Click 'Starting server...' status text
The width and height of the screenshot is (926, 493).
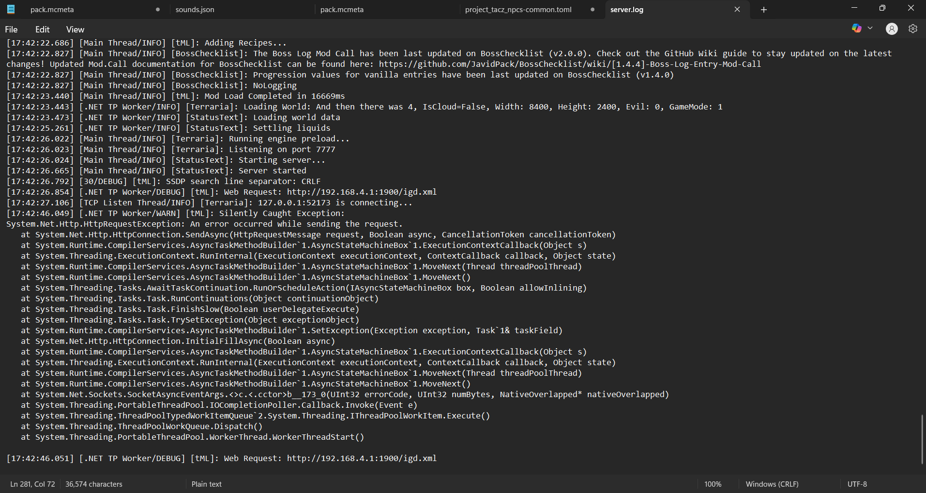coord(282,160)
